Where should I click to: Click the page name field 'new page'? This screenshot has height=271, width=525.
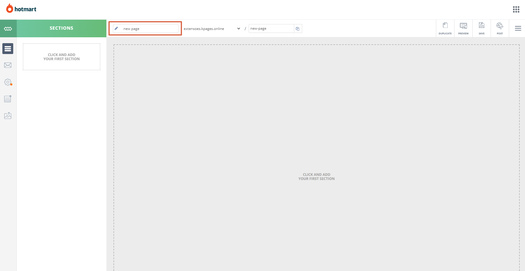(146, 28)
